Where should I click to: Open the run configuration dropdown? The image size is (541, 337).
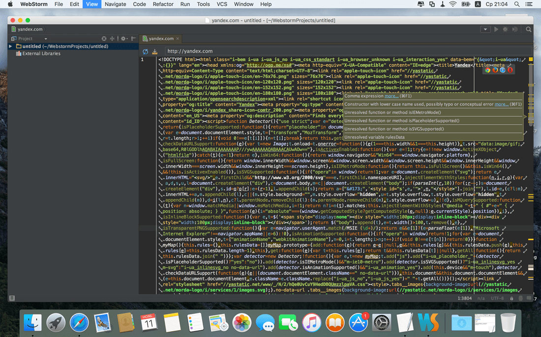tap(485, 29)
